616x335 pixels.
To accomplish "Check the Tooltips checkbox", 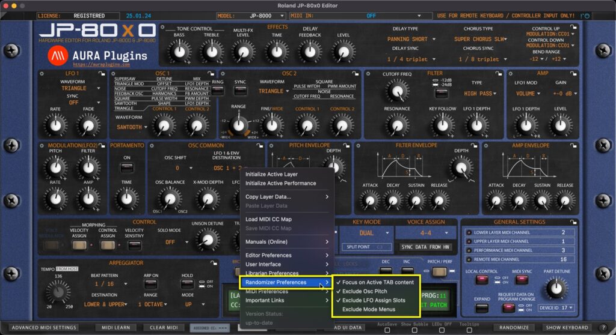I will point(469,330).
